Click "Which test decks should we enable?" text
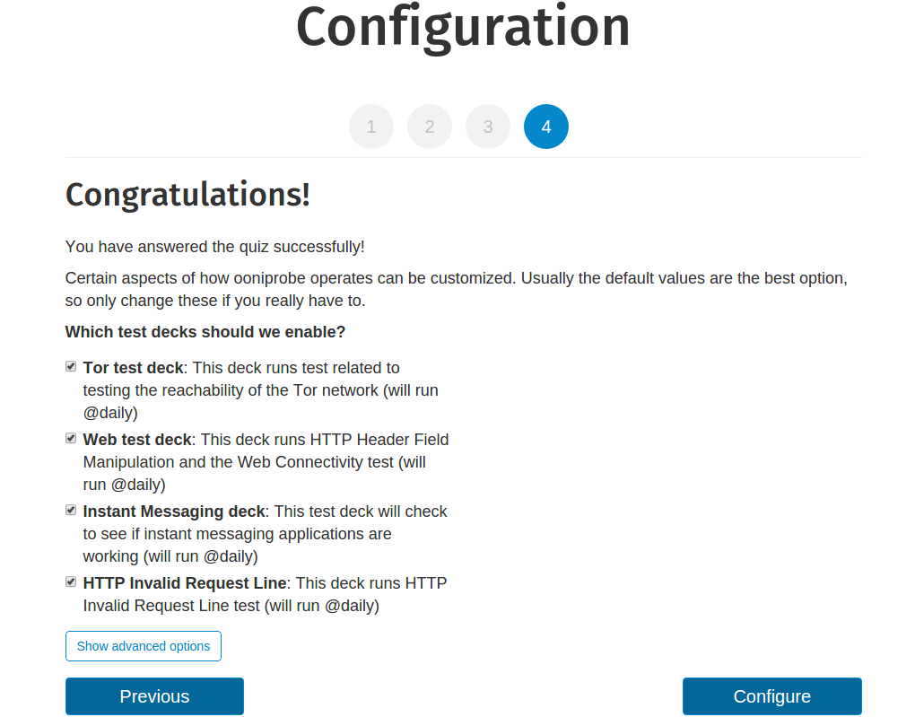Viewport: 915px width, 717px height. (205, 332)
